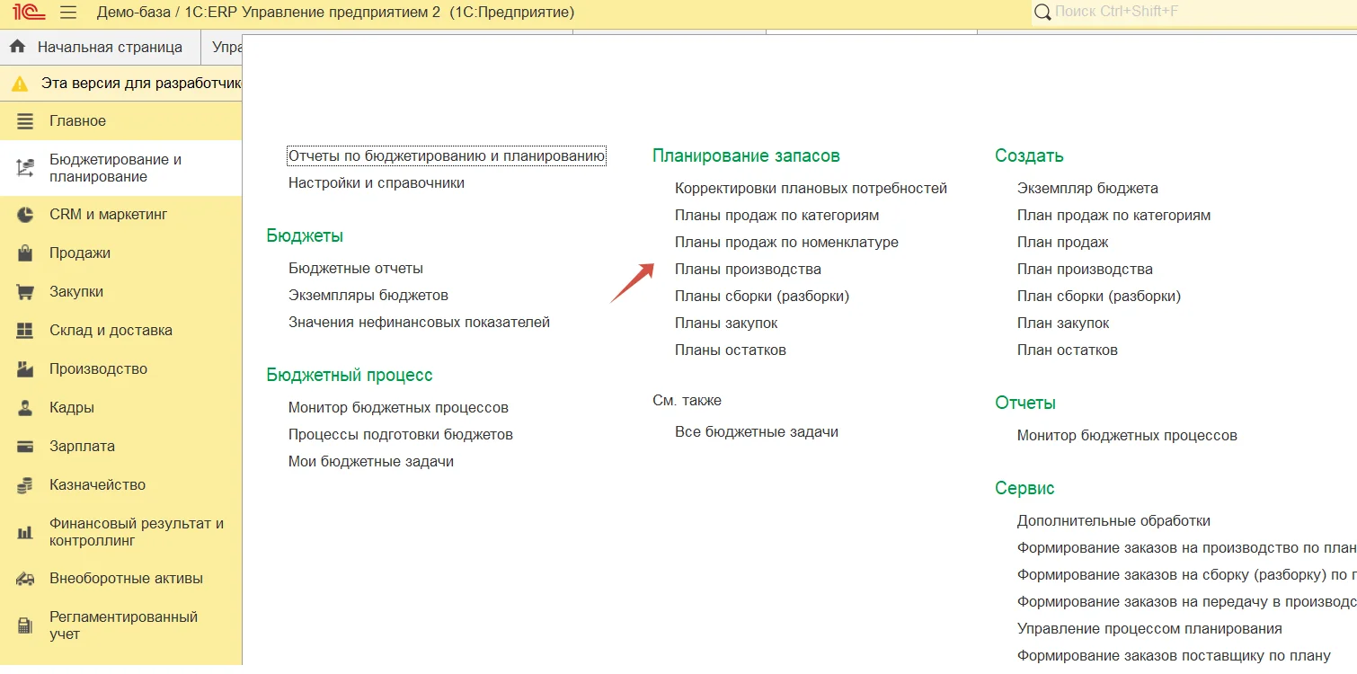This screenshot has height=674, width=1357.
Task: Create План производства
Action: tap(1085, 270)
